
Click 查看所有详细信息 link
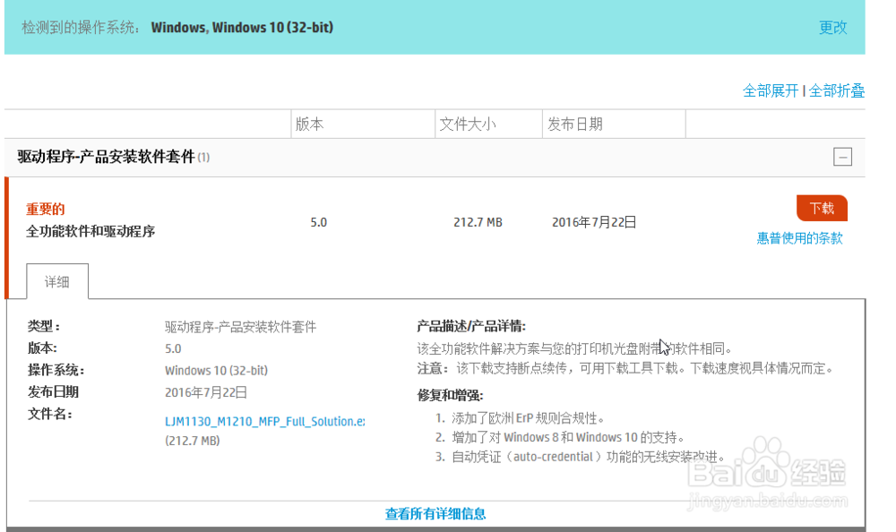[x=435, y=514]
